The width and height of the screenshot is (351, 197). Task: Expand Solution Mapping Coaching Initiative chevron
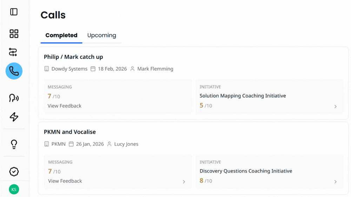(x=335, y=107)
